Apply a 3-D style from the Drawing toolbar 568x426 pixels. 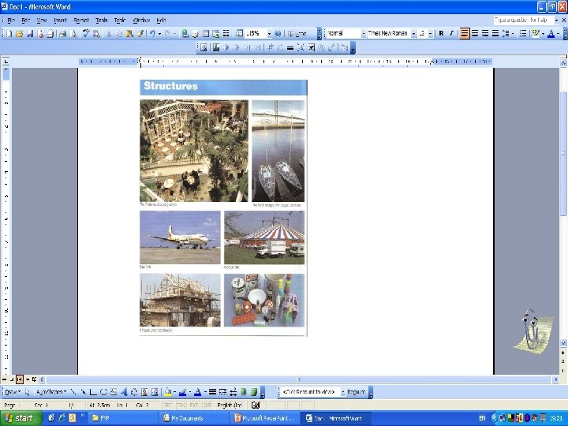pyautogui.click(x=253, y=391)
